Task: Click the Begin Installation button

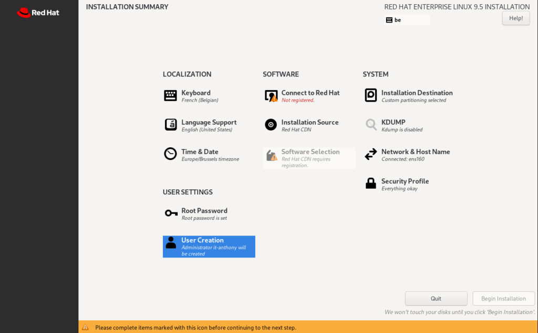Action: pos(503,298)
